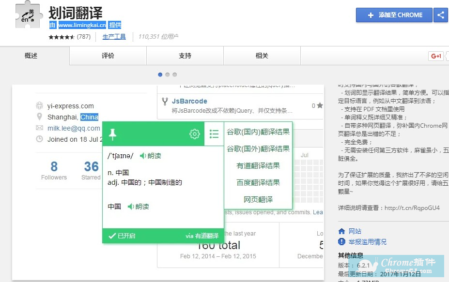Viewport: 449px width, 282px height.
Task: Play pronunciation 朗读 next to phonetic
Action: (150, 156)
